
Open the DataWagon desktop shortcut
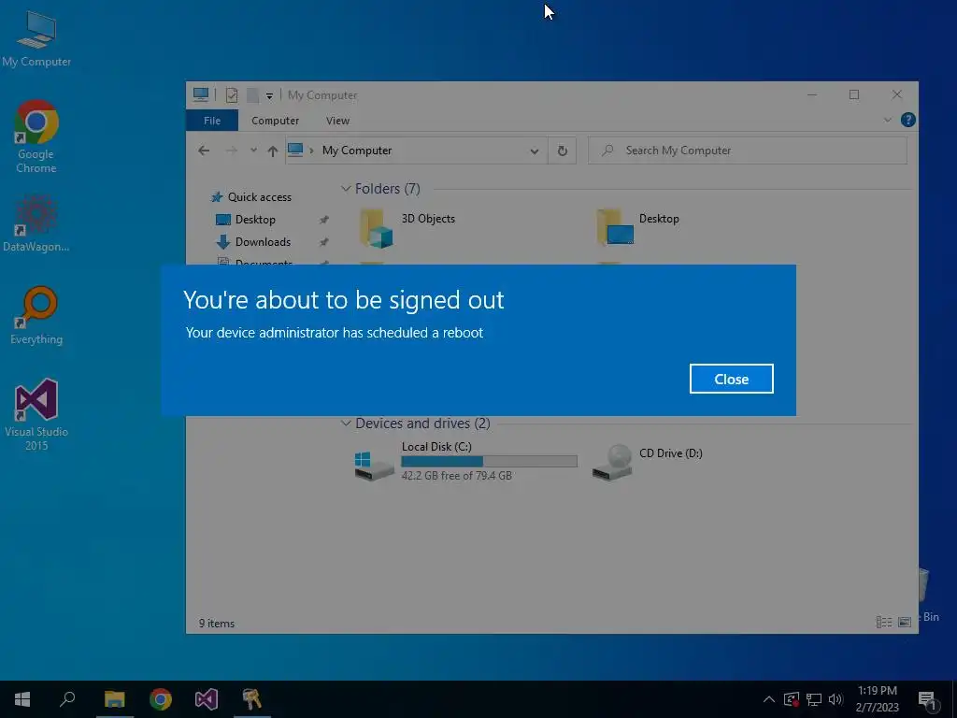click(36, 223)
